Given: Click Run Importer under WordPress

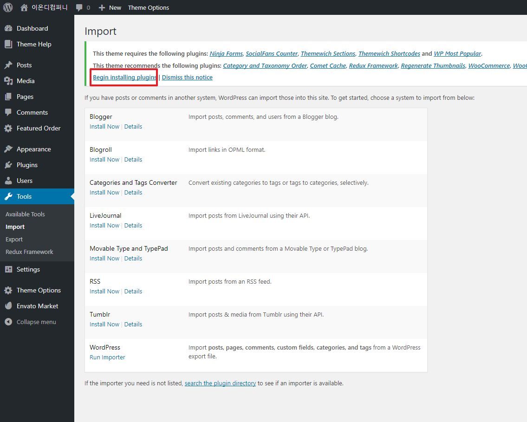Looking at the screenshot, I should point(107,357).
